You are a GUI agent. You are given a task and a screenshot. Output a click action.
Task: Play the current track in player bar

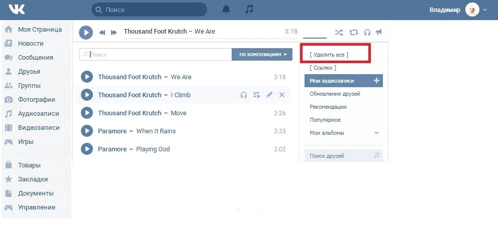pyautogui.click(x=86, y=32)
